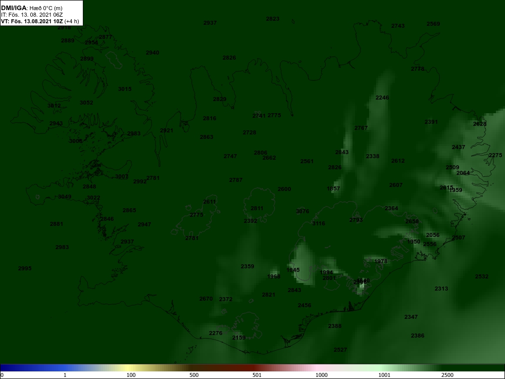This screenshot has width=505, height=379.
Task: Click the map value 2921
Action: coord(167,130)
